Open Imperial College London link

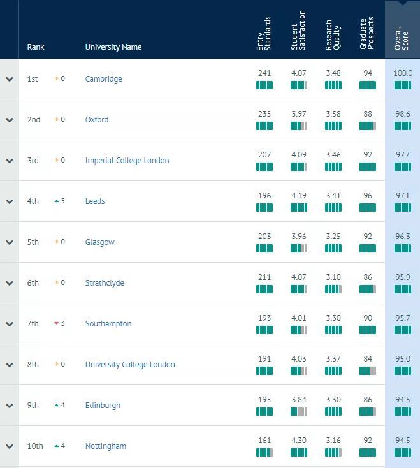(127, 161)
